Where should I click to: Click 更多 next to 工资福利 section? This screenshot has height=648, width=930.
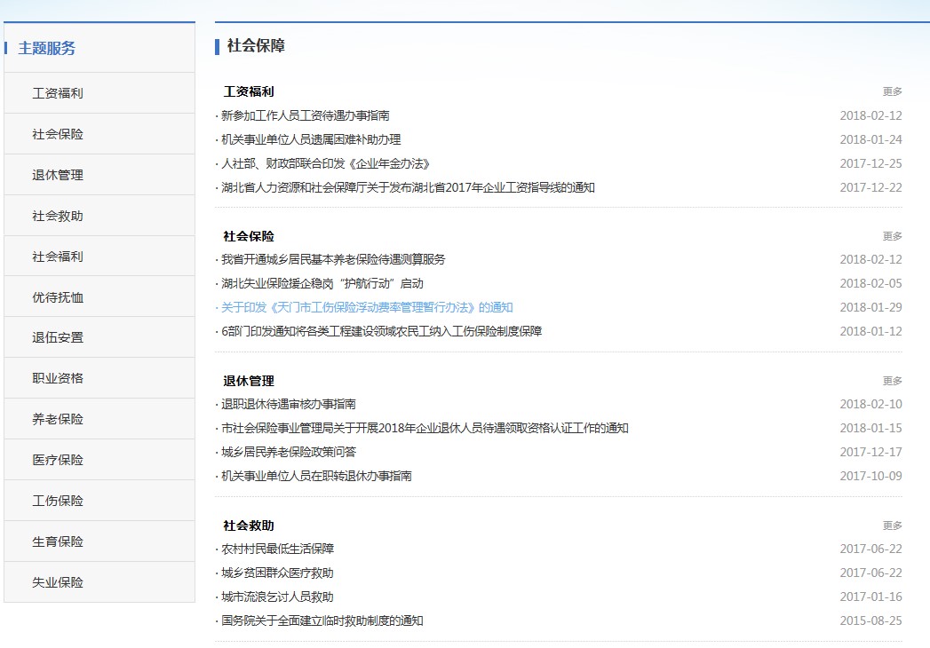(x=892, y=91)
